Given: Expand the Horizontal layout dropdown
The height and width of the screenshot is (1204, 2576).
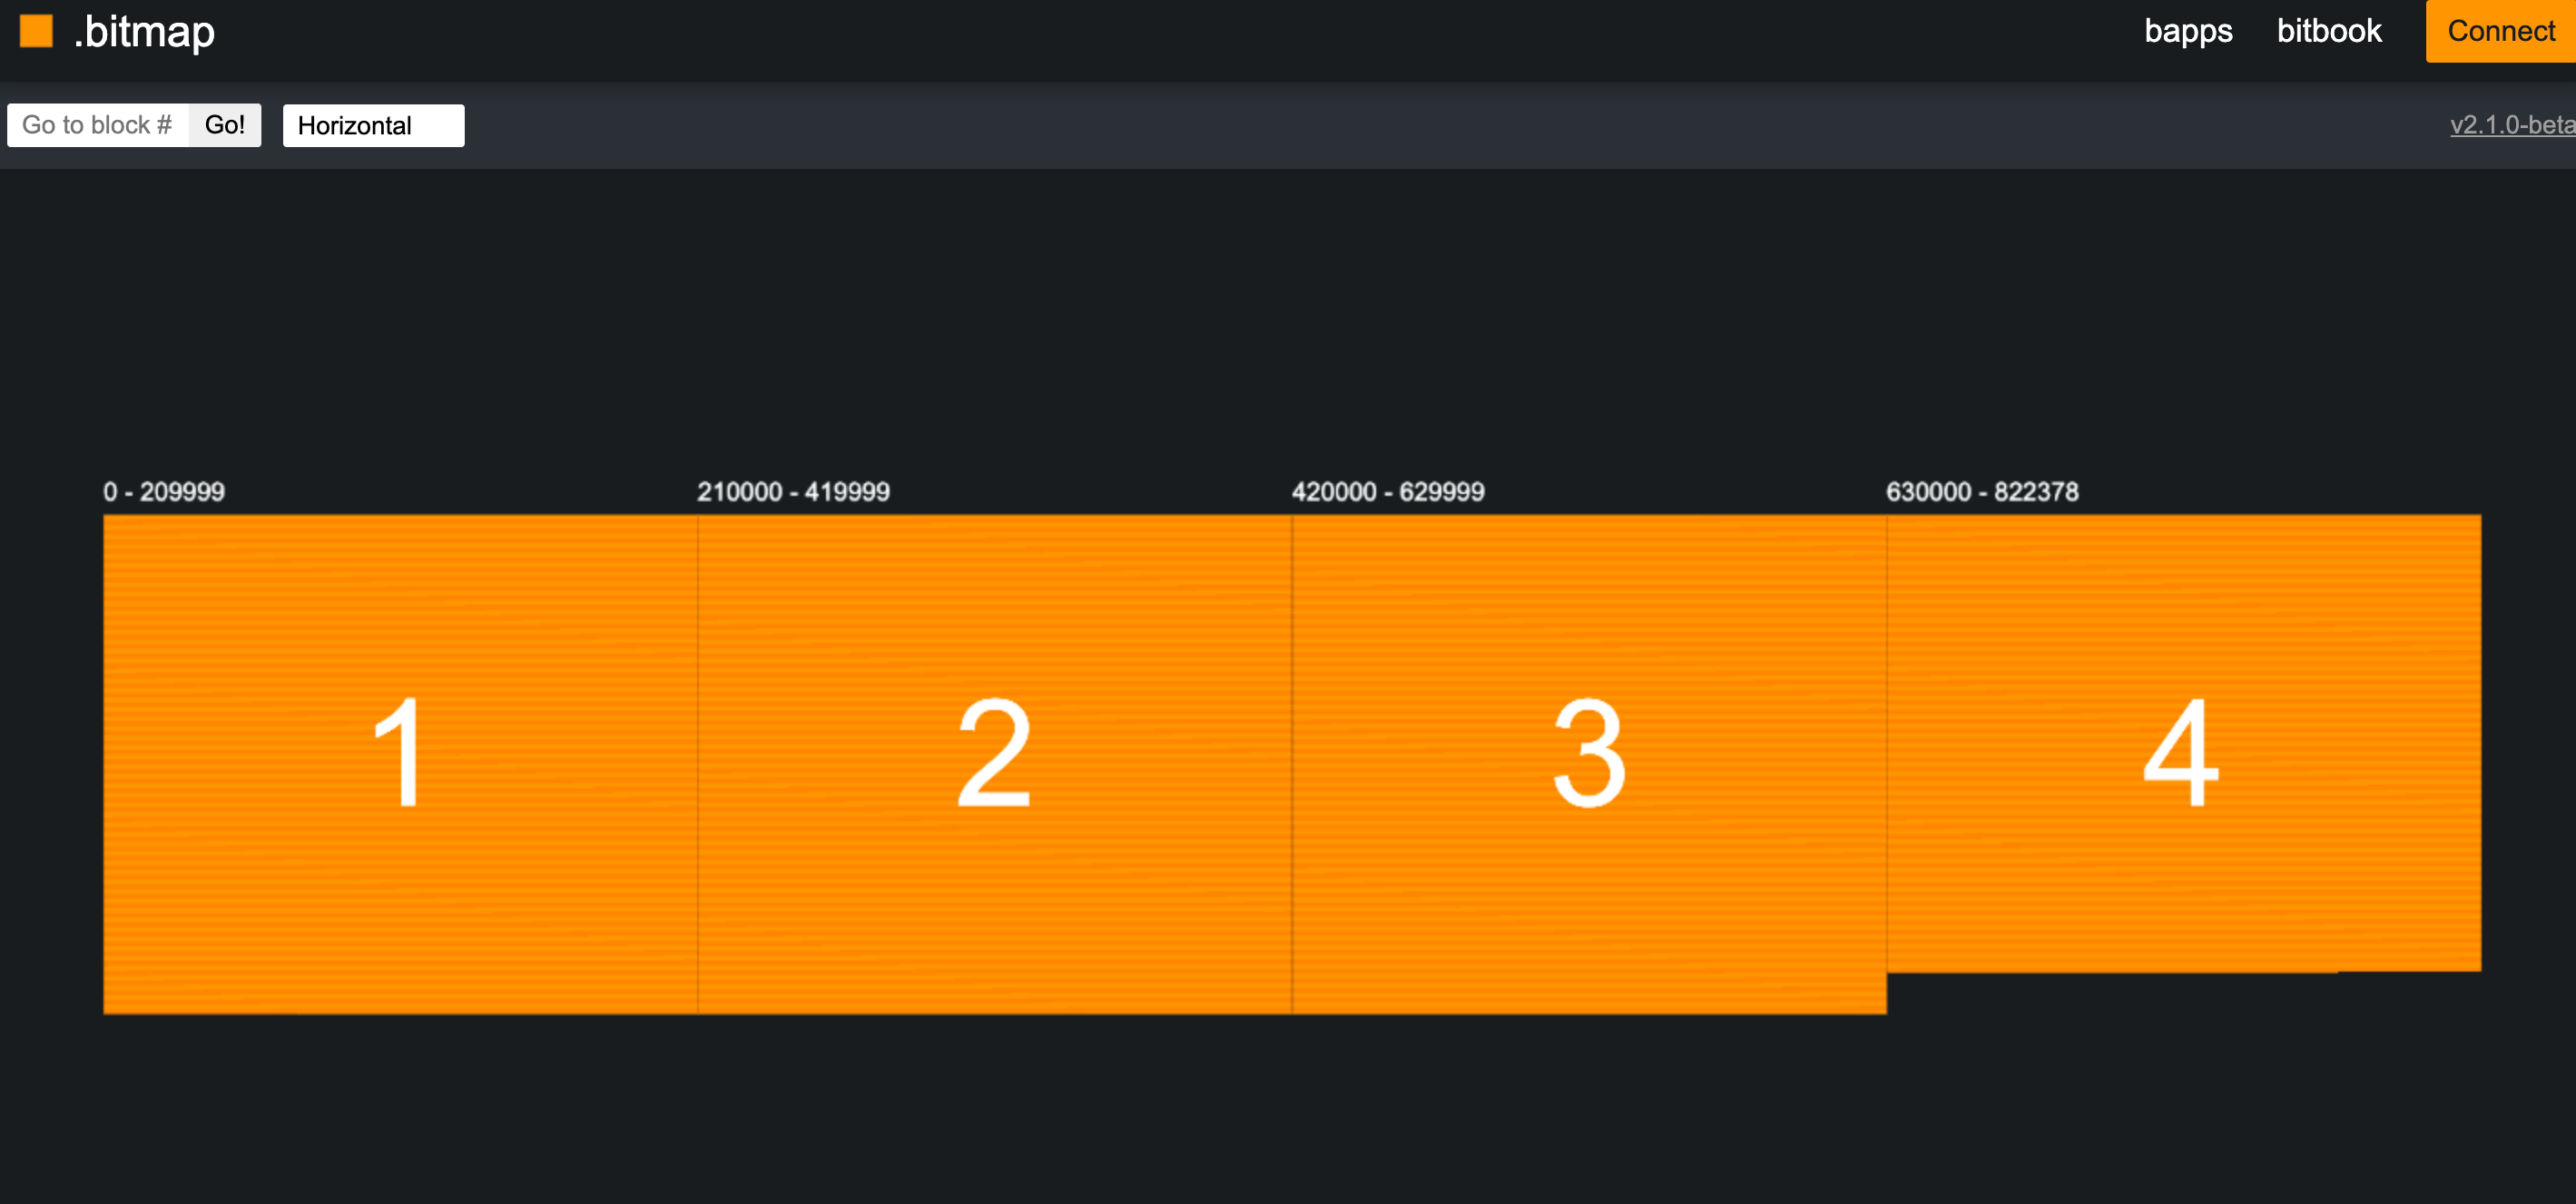Looking at the screenshot, I should tap(373, 125).
